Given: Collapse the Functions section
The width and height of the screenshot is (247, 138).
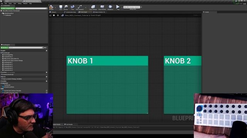Looking at the screenshot, I should pyautogui.click(x=1, y=72).
